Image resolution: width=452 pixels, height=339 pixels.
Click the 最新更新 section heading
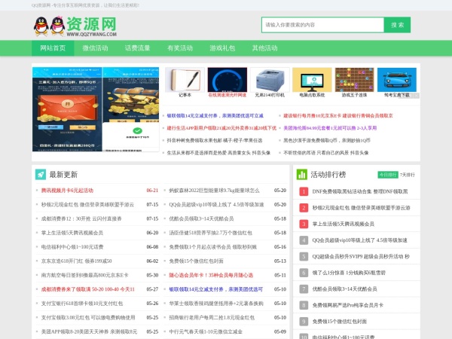point(63,175)
